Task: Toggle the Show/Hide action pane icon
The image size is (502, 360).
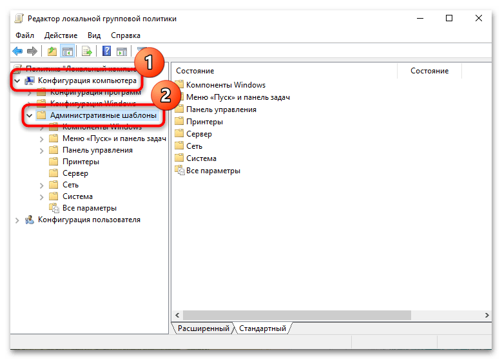Action: pos(122,51)
